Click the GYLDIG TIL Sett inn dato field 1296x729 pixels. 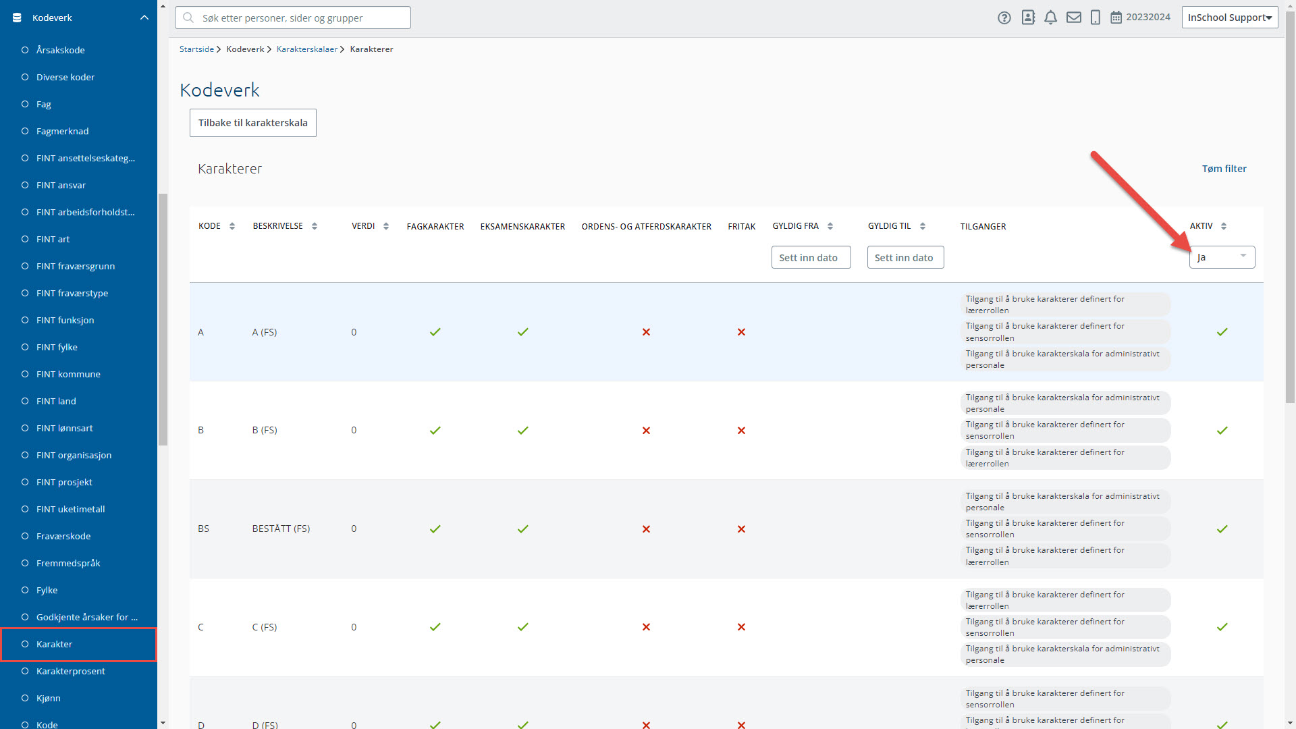[x=905, y=257]
